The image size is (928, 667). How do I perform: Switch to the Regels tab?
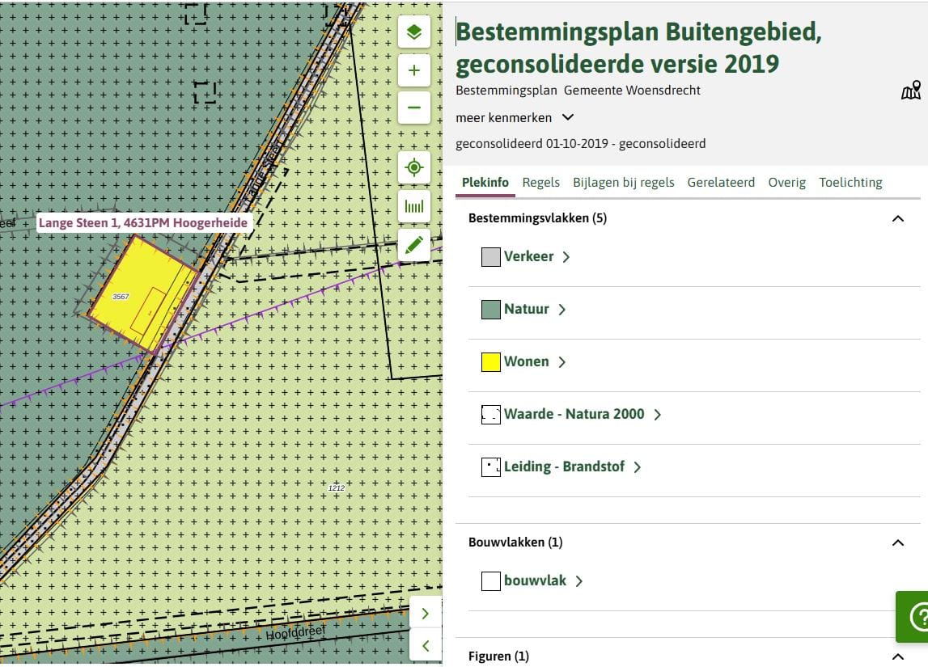(540, 183)
